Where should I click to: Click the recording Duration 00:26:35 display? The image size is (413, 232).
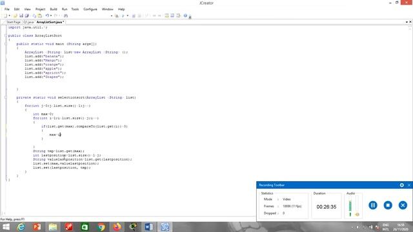pyautogui.click(x=327, y=207)
